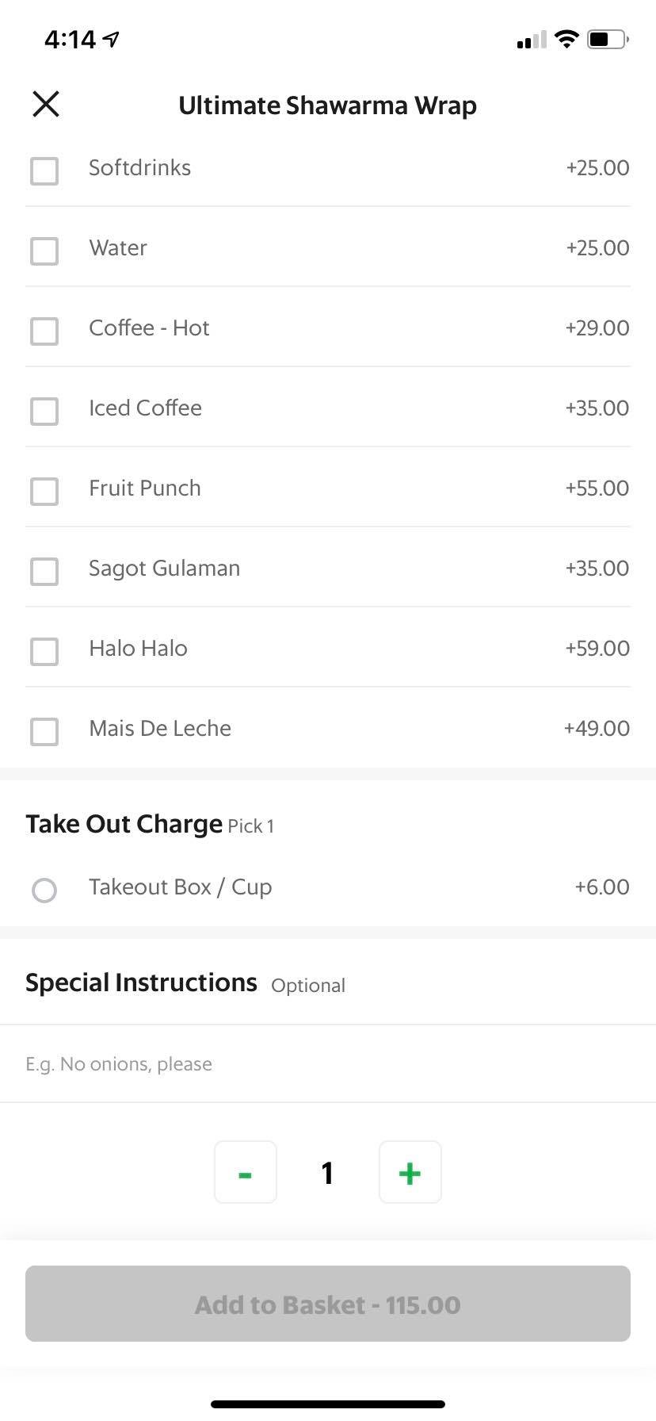This screenshot has height=1421, width=656.
Task: Tap the Wi-Fi status icon
Action: coord(566,39)
